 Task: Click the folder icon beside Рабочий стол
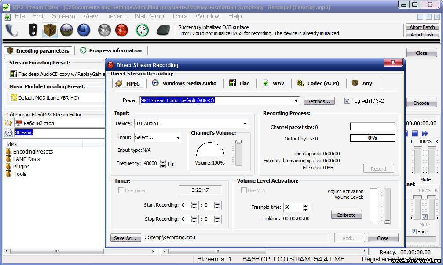coord(8,123)
